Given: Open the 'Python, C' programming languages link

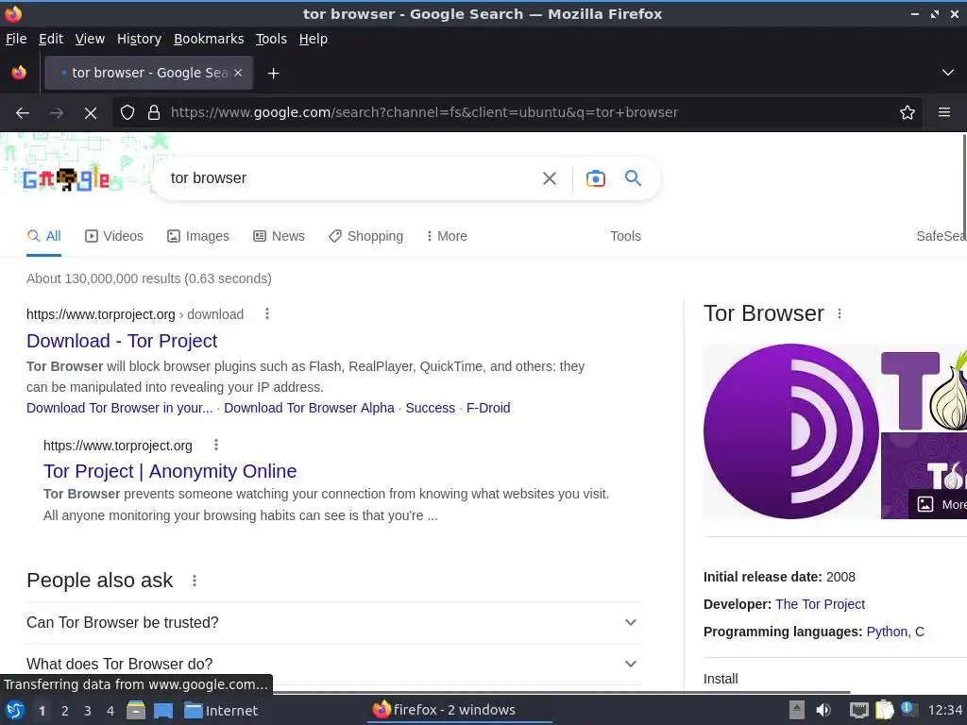Looking at the screenshot, I should [x=895, y=632].
